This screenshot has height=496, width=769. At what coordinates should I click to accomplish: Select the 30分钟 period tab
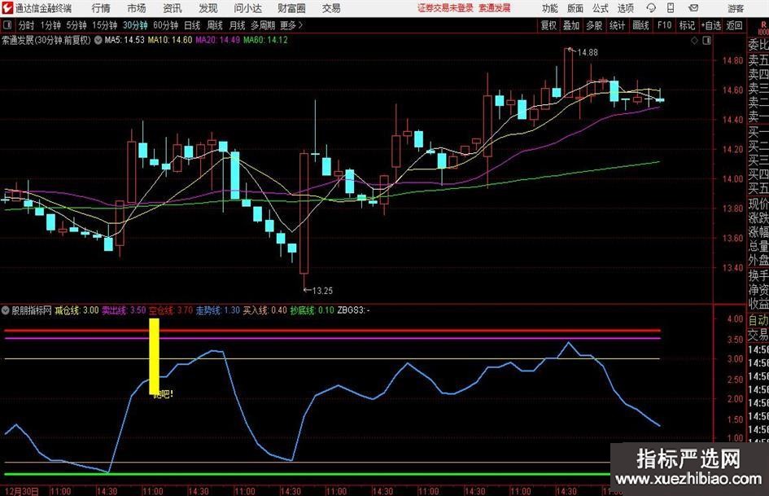pos(135,25)
